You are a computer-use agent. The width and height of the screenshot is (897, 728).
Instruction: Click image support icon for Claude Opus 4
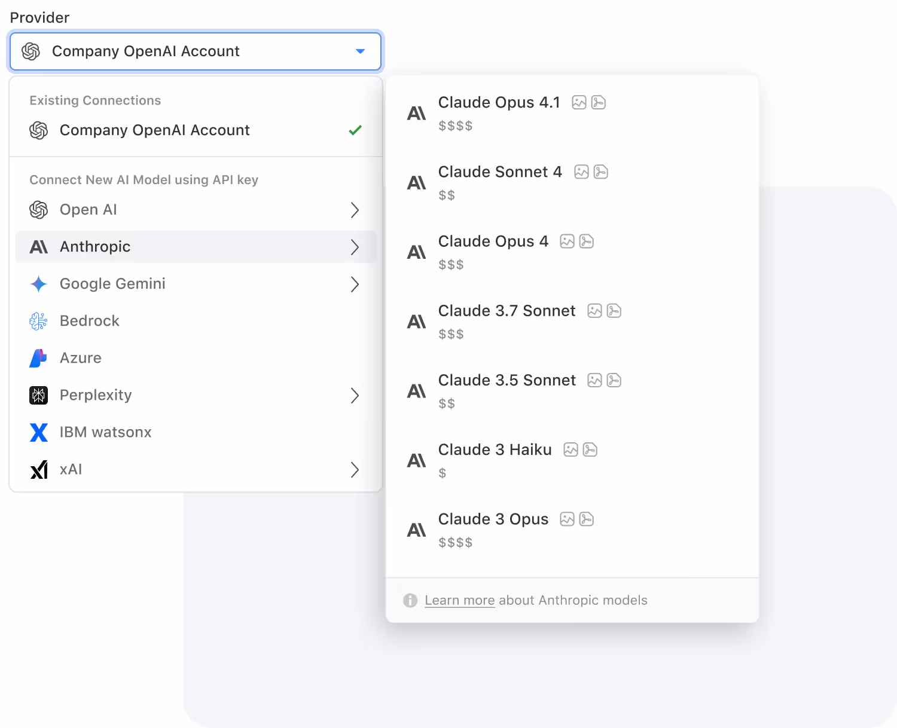click(x=567, y=241)
